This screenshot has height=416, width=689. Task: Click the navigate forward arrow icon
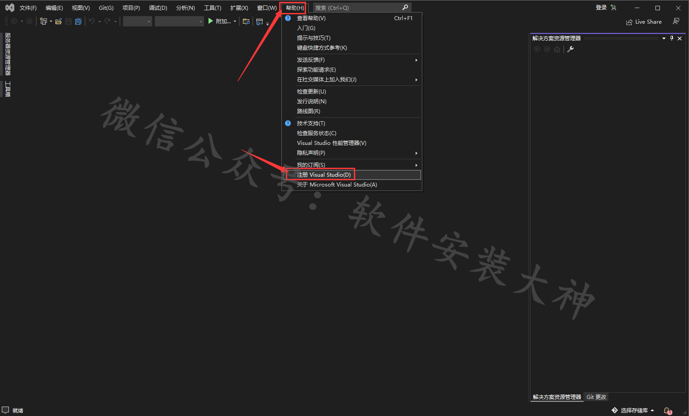[x=29, y=21]
